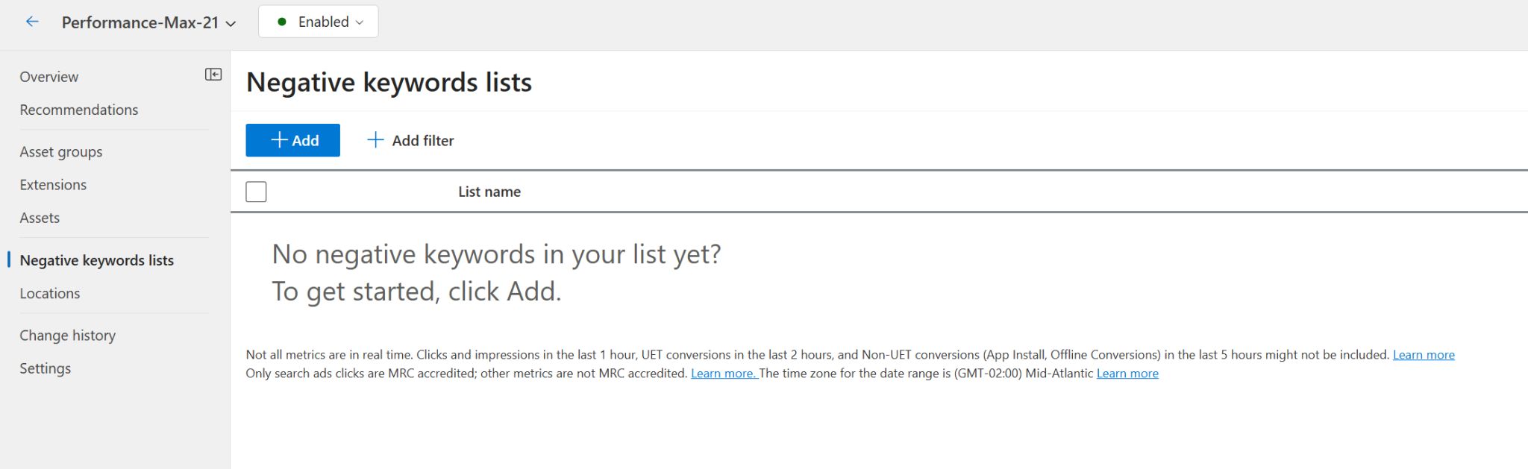Screen dimensions: 1528x469
Task: Open campaign Settings
Action: [45, 368]
